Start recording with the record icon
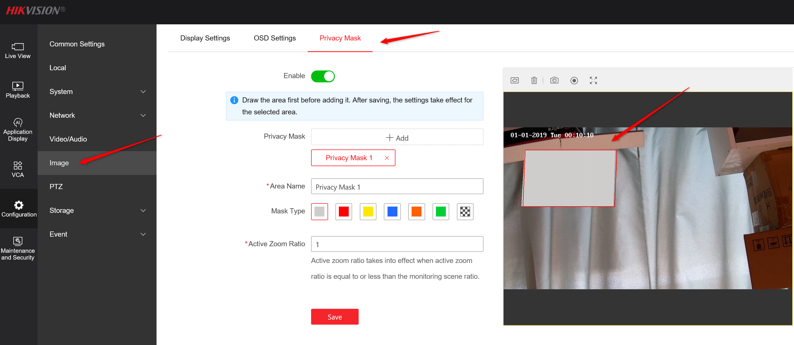794x345 pixels. 574,80
